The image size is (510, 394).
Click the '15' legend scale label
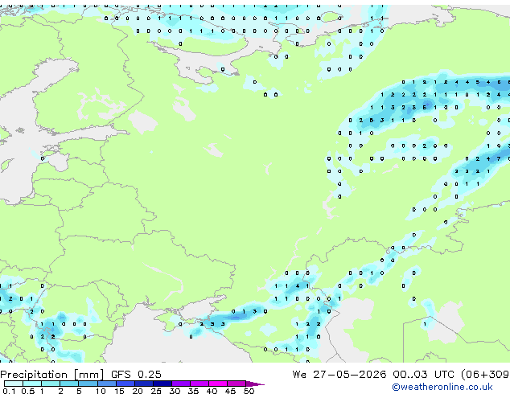coord(119,391)
